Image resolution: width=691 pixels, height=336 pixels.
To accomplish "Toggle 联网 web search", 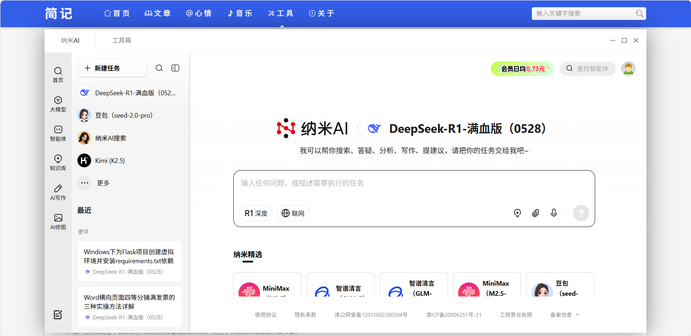I will coord(293,213).
